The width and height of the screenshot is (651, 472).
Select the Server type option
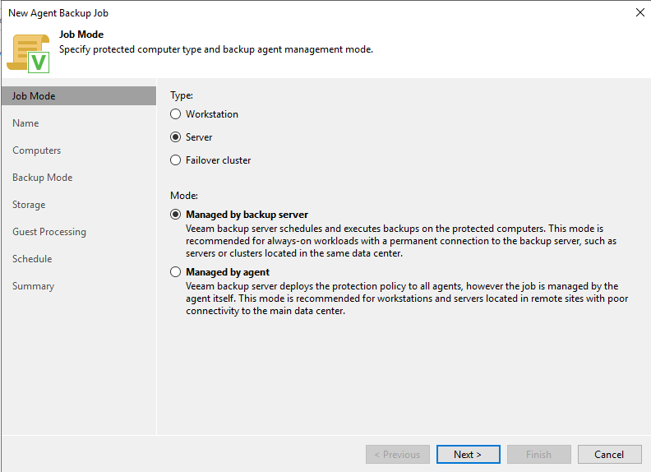tap(175, 137)
